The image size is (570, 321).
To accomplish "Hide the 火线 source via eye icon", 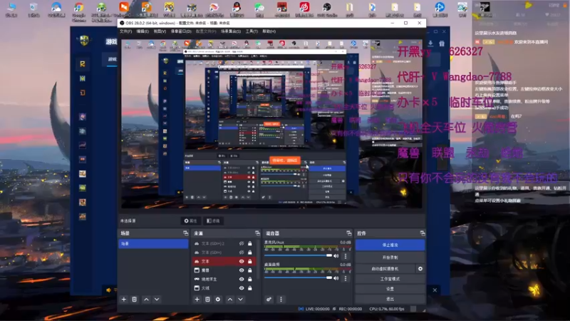I will pos(242,288).
